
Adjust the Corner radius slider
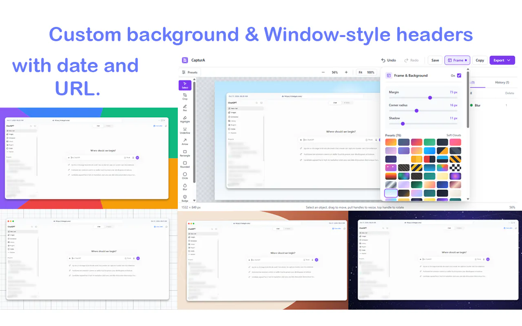click(423, 110)
